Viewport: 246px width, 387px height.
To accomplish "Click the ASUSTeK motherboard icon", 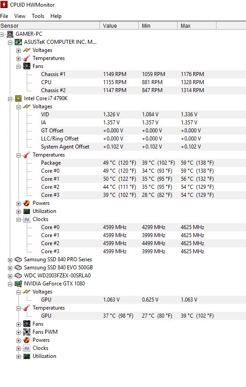I will [18, 42].
